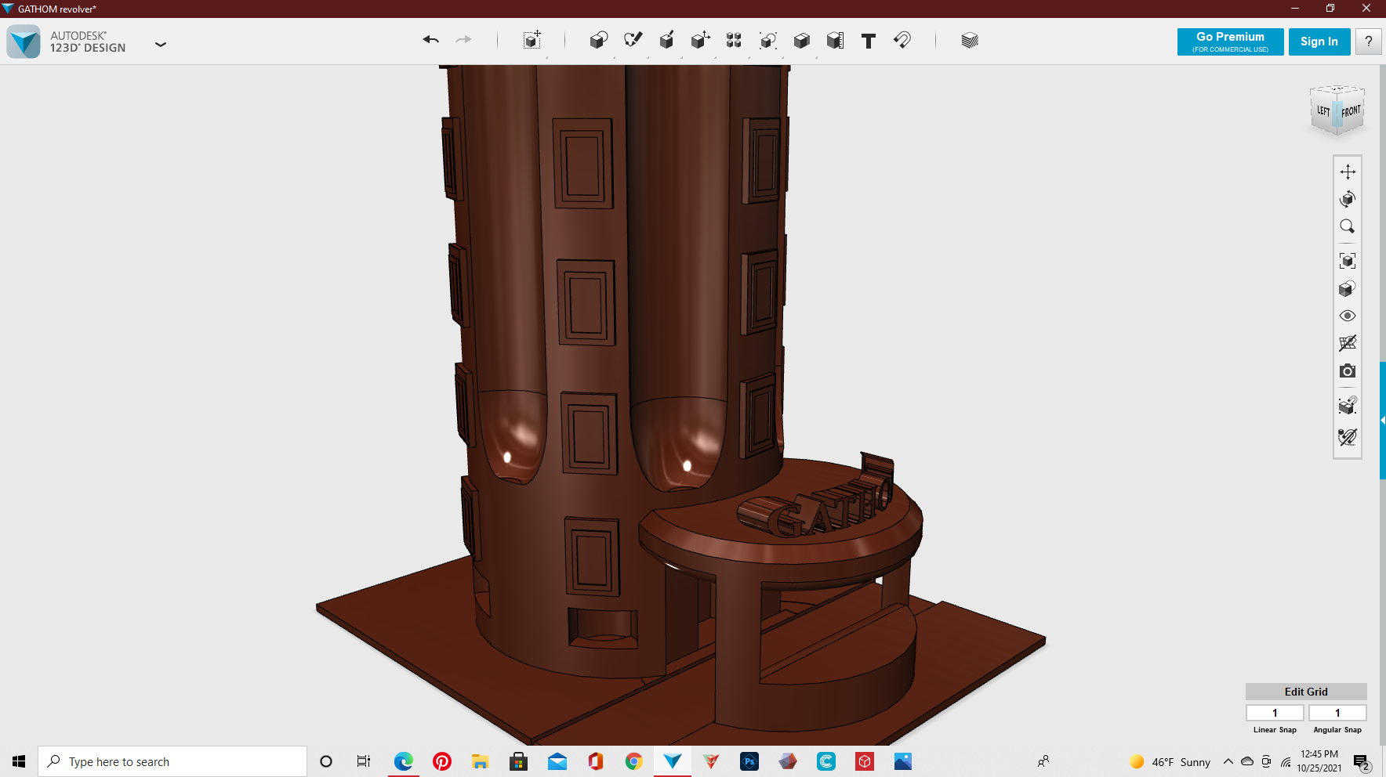Open the weather widget showing 46°F Sunny

[1170, 761]
